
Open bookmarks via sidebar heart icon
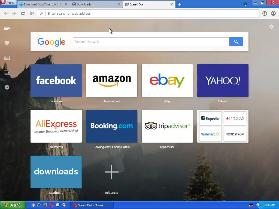point(7,43)
